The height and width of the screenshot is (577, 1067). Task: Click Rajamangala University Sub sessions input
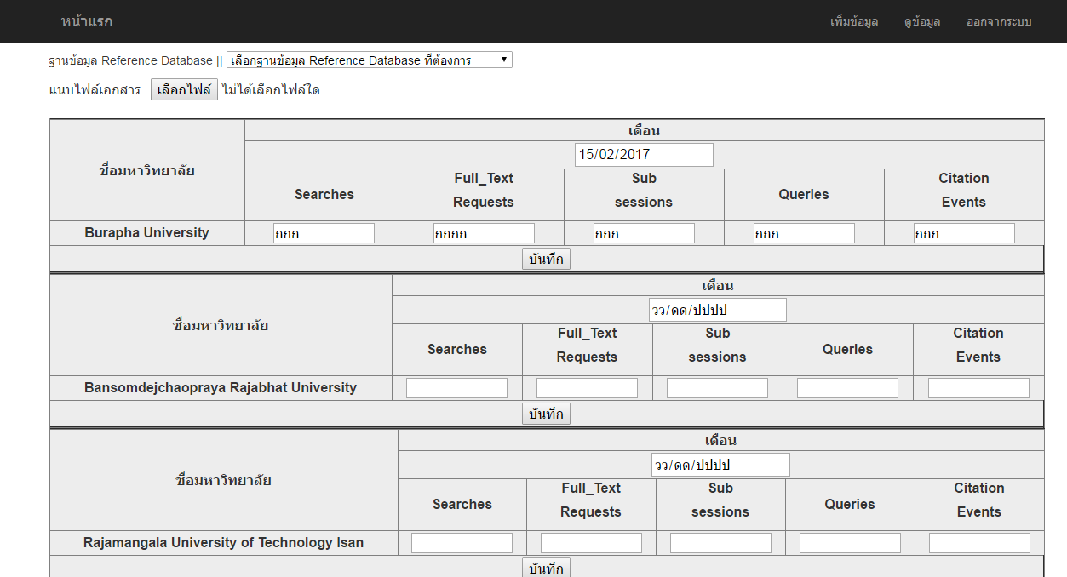click(720, 543)
